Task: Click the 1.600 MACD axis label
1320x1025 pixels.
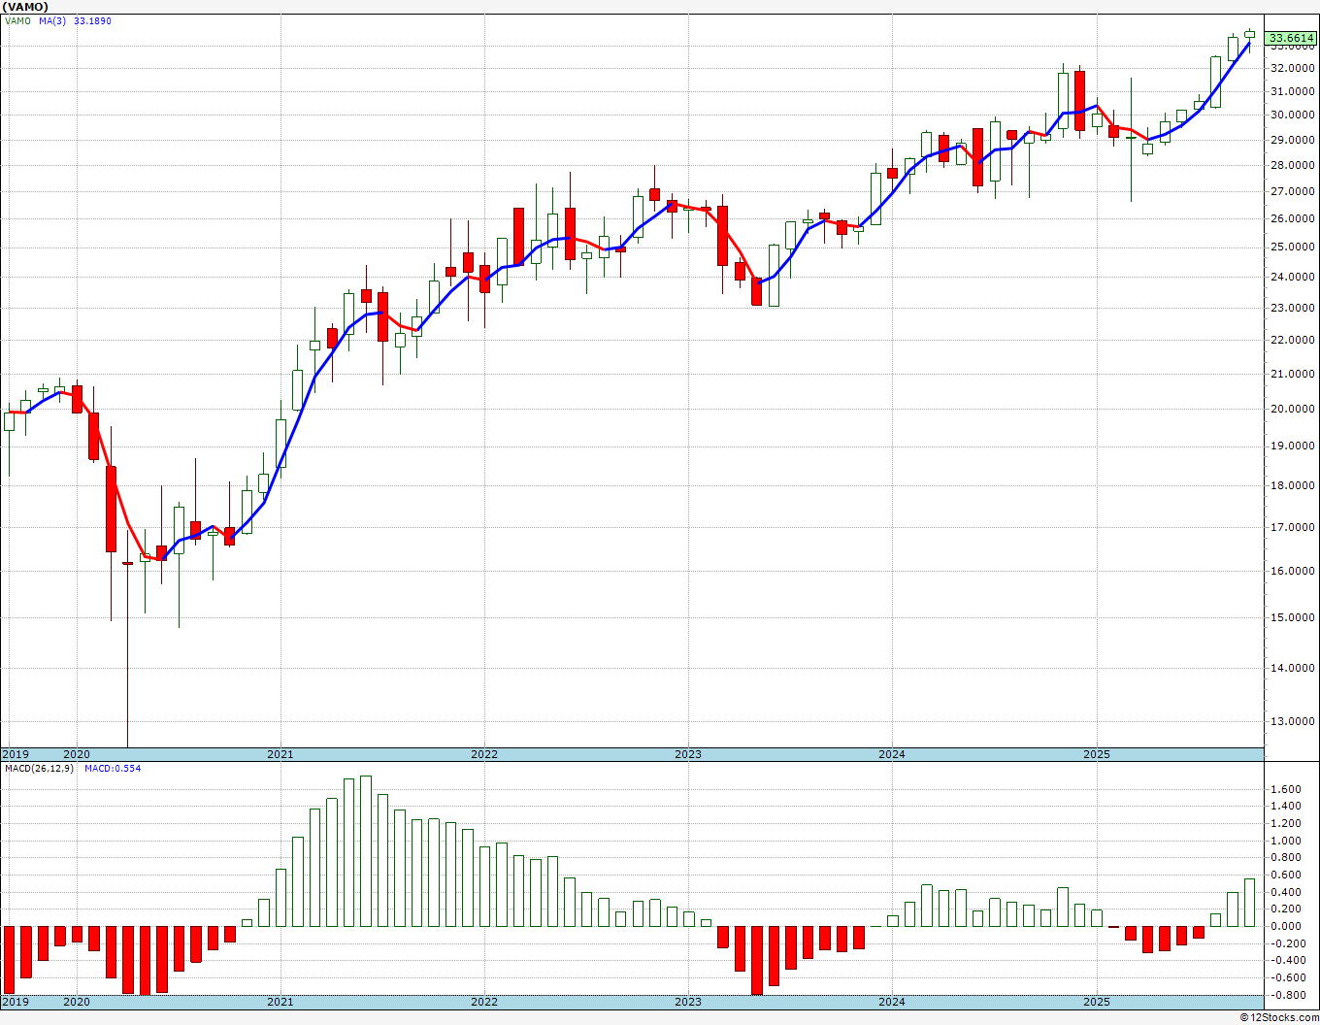Action: [x=1285, y=789]
